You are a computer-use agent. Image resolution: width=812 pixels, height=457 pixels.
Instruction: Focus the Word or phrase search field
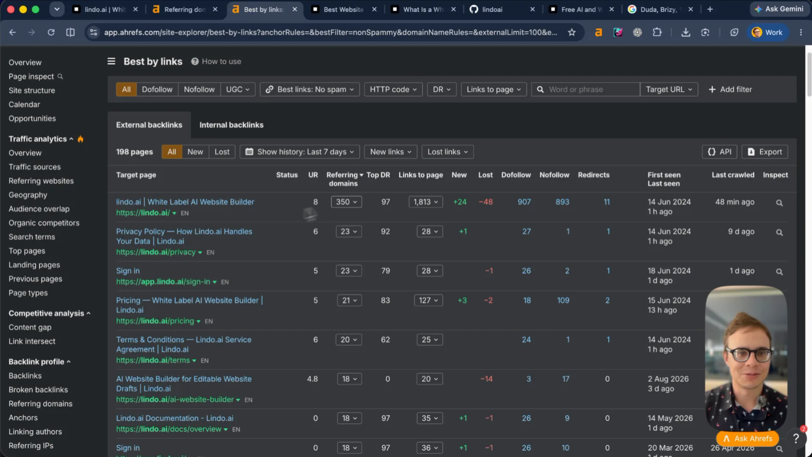coord(586,89)
